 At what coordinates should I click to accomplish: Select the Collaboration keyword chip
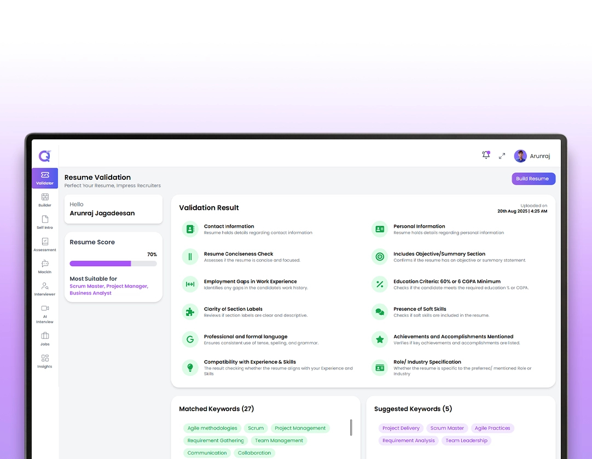(x=254, y=453)
